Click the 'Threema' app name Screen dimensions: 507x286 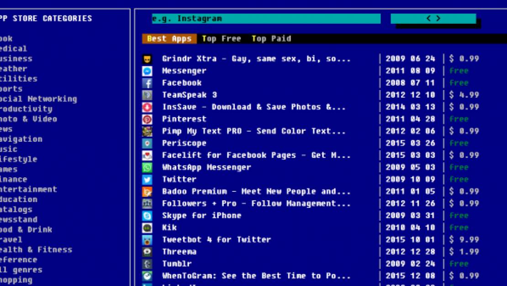click(x=180, y=252)
